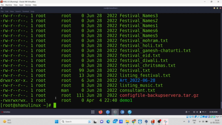This screenshot has height=125, width=222.
Task: Open Activities overview
Action: 6,112
